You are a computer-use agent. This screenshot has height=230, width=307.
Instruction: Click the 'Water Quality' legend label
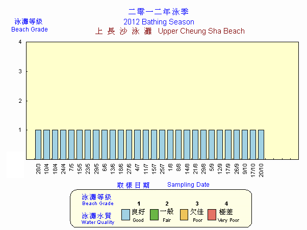click(98, 222)
